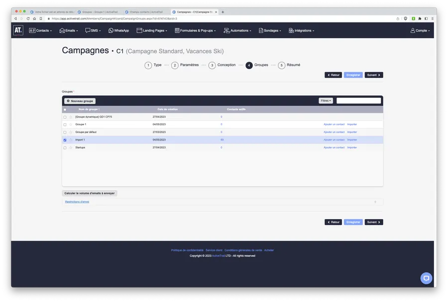The image size is (448, 302).
Task: Click step 2 Paramètres circle
Action: click(175, 65)
